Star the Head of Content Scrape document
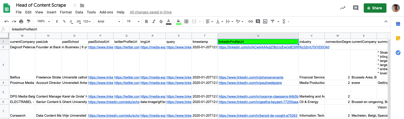 (75, 5)
